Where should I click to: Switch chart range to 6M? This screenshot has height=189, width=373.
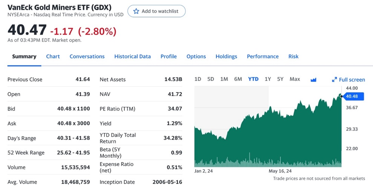238,79
